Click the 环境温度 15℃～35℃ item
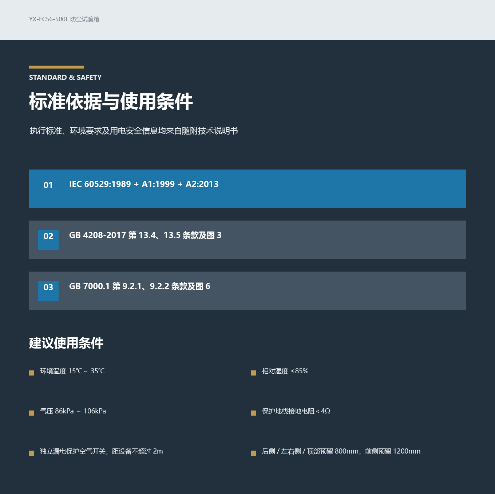495x494 pixels. (72, 371)
